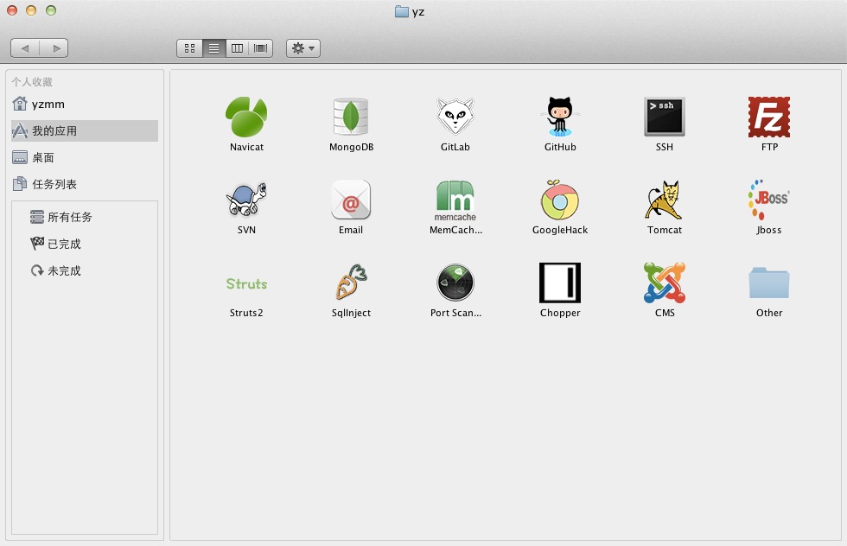Select the GitHub Octocat icon
This screenshot has width=847, height=546.
(560, 117)
